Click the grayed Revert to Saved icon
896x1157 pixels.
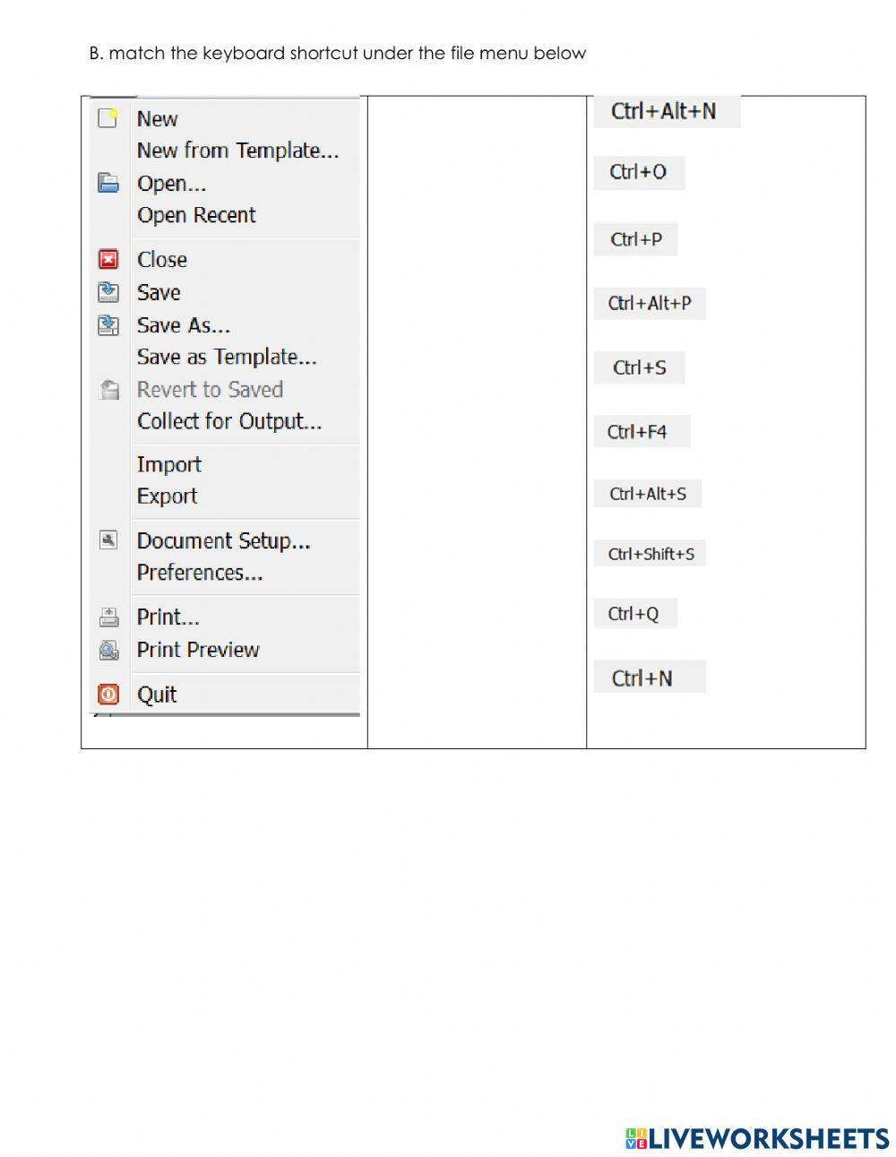(108, 389)
